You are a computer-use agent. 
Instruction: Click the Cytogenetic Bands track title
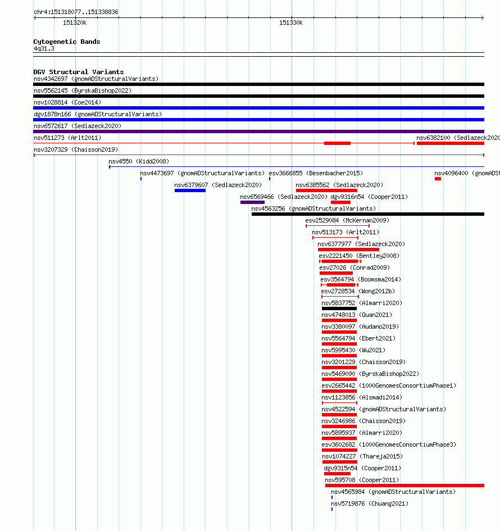[67, 42]
